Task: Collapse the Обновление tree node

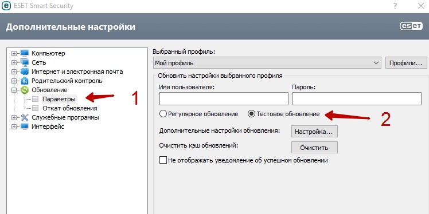Action: (x=14, y=90)
